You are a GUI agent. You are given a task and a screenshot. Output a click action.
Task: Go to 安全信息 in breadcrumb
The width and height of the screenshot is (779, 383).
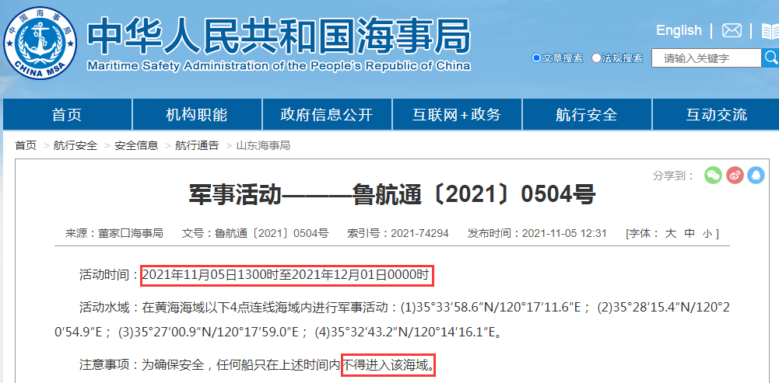coord(136,145)
